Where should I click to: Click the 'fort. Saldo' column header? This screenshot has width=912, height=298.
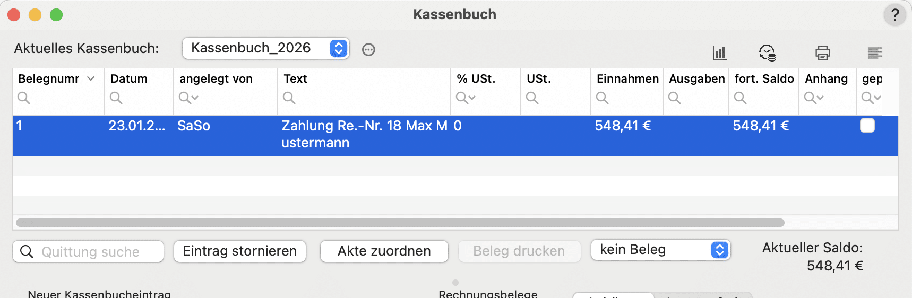(x=763, y=79)
